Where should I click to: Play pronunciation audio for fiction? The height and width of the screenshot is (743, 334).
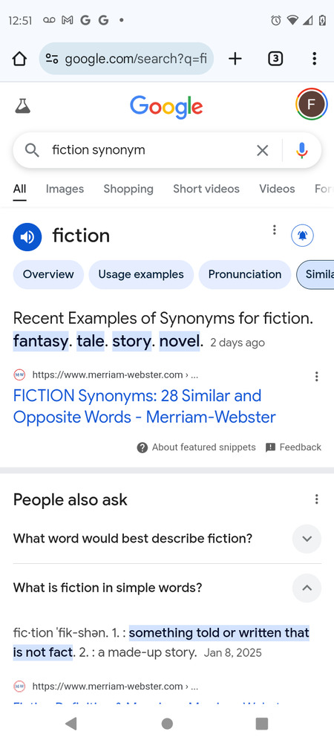(x=27, y=236)
